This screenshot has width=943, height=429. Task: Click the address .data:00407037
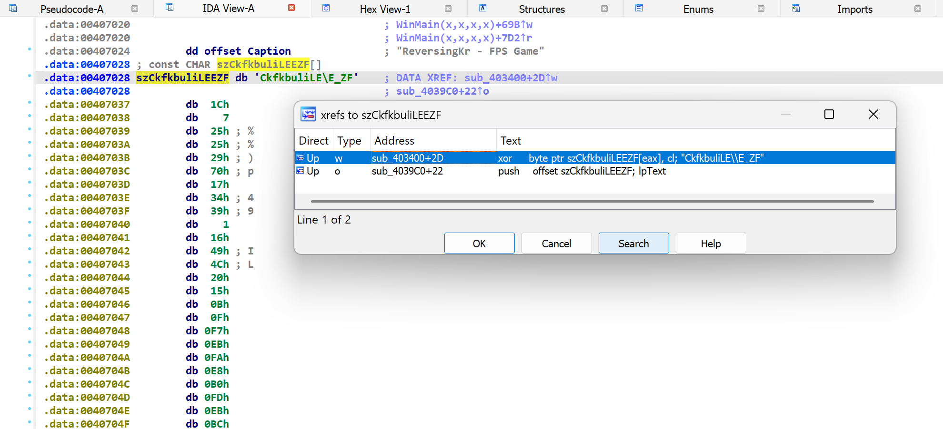pos(87,104)
